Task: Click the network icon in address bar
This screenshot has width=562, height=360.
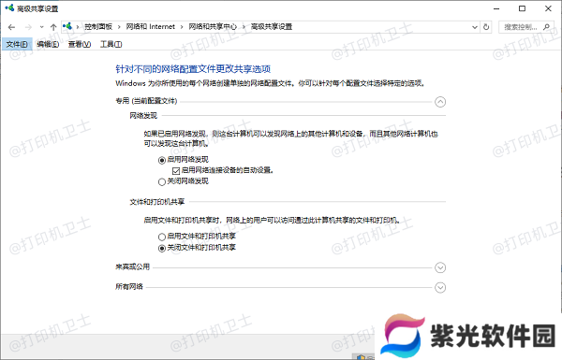Action: [67, 26]
